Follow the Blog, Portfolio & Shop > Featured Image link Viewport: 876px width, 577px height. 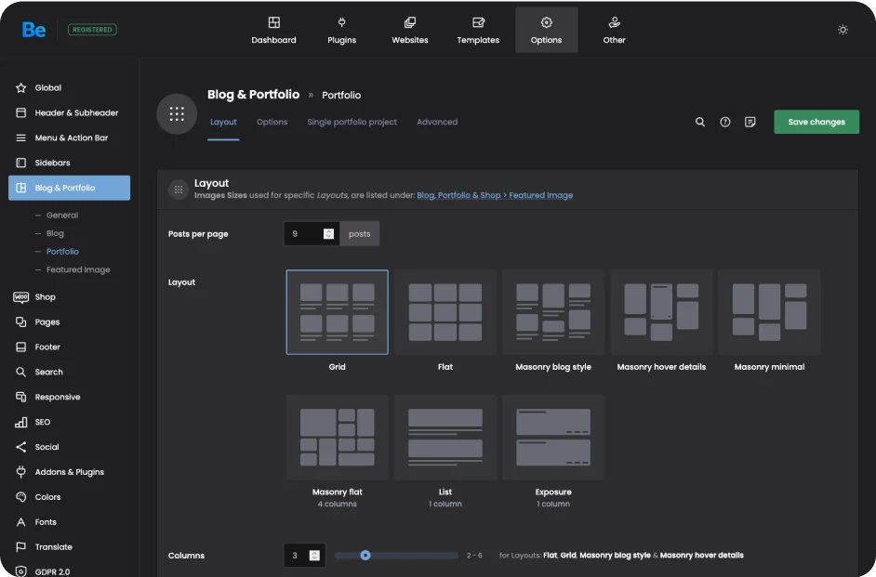click(x=495, y=196)
